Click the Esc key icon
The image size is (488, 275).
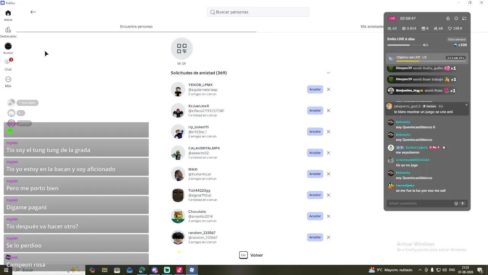(x=243, y=255)
